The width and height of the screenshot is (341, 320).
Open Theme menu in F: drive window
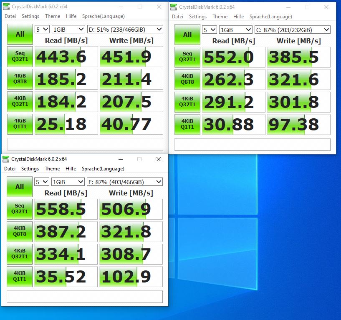(x=52, y=169)
